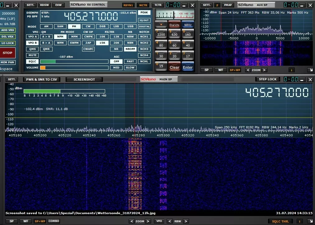The width and height of the screenshot is (315, 225).
Task: Zoom out with AUX SP left arrow
Action: pos(248,70)
